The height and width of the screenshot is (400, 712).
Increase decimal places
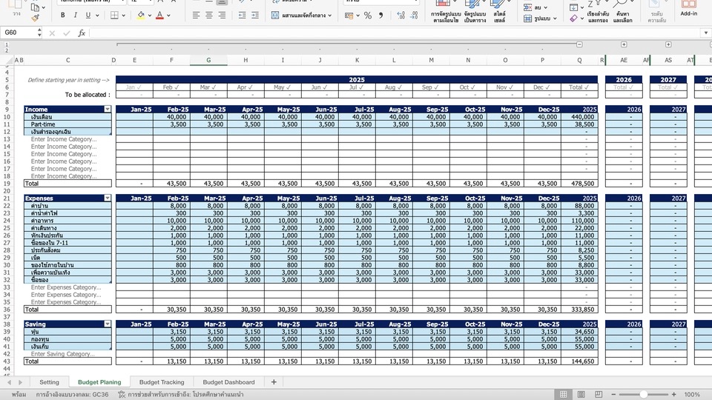[x=400, y=15]
